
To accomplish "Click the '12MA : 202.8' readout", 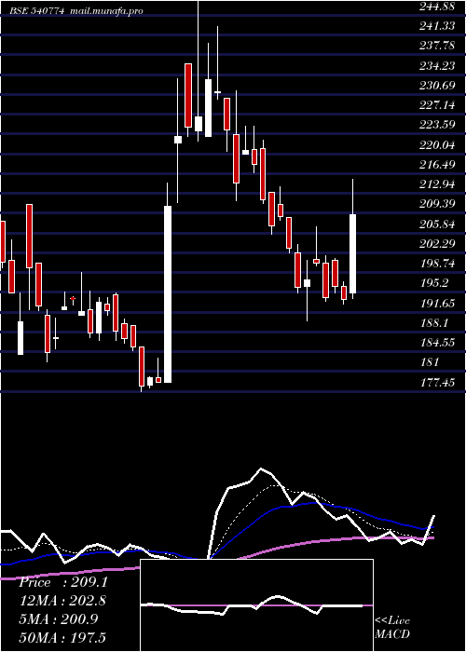I will (x=62, y=601).
